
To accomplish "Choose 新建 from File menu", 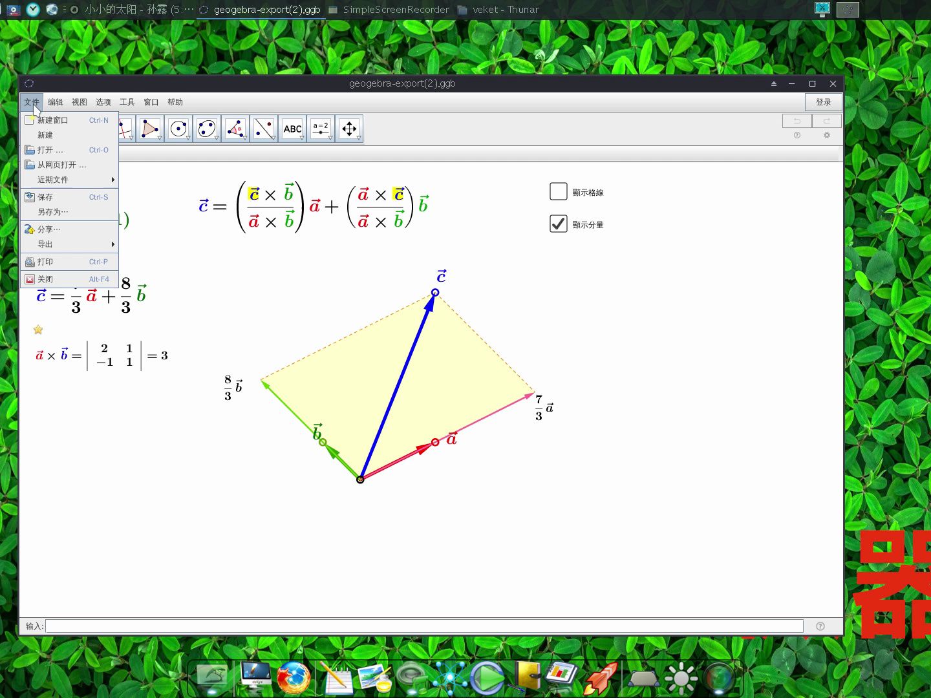I will pyautogui.click(x=70, y=135).
